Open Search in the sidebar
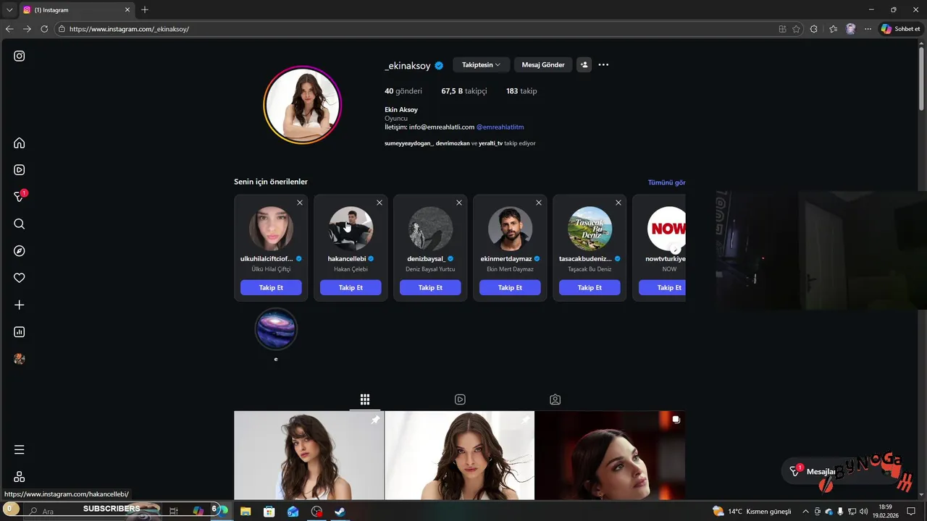This screenshot has height=521, width=927. 20,224
